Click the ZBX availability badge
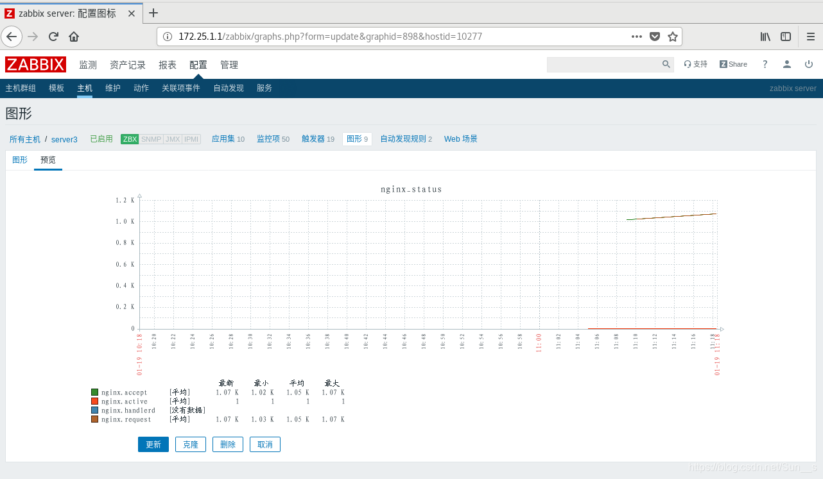Screen dimensions: 823x479 130,139
